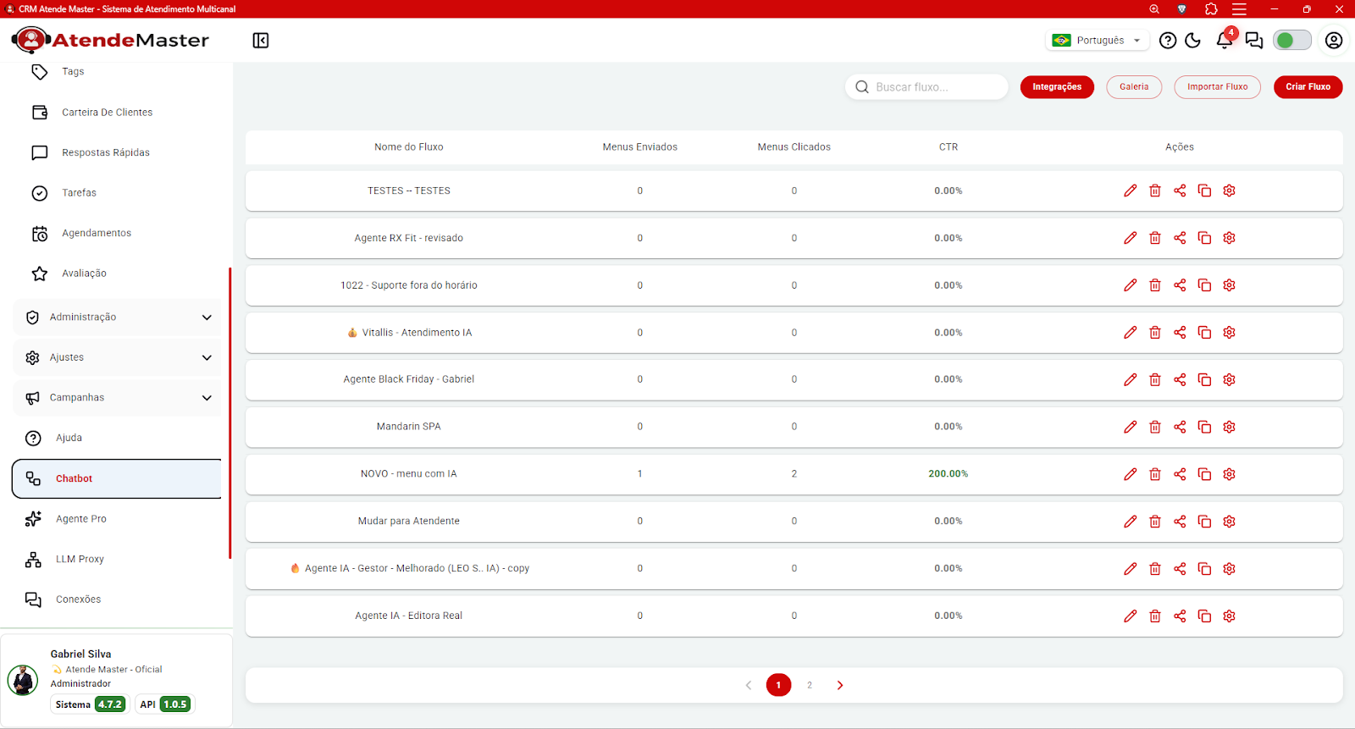
Task: Duplicate the Vitallis - Atendimento IA flow
Action: coord(1204,333)
